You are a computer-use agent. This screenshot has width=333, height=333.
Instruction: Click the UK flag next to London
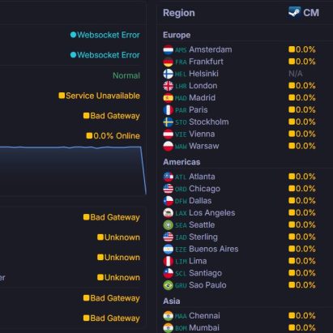coord(168,86)
